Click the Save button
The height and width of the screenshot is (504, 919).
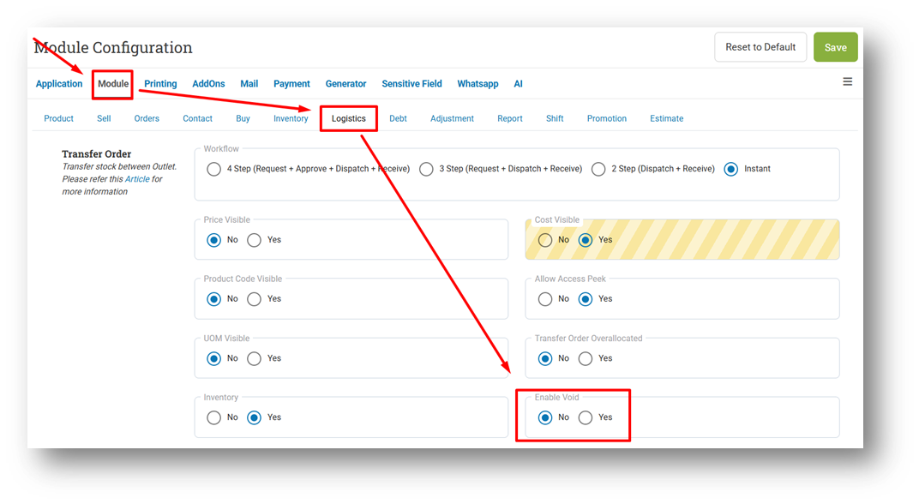(x=835, y=47)
